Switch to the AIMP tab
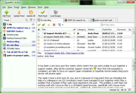 (x=77, y=20)
